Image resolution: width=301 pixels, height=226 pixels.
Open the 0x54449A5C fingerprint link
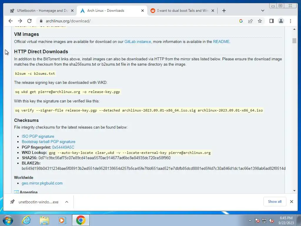tap(63, 147)
